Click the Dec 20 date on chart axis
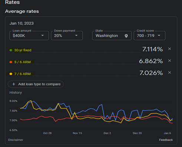This screenshot has height=147, width=182. 137,133
